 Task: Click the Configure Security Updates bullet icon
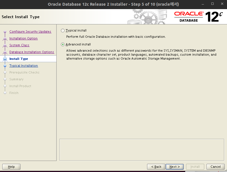click(x=5, y=32)
